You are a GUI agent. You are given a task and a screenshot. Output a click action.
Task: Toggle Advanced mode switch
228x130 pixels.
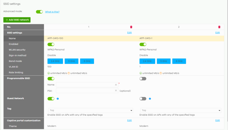pos(39,12)
